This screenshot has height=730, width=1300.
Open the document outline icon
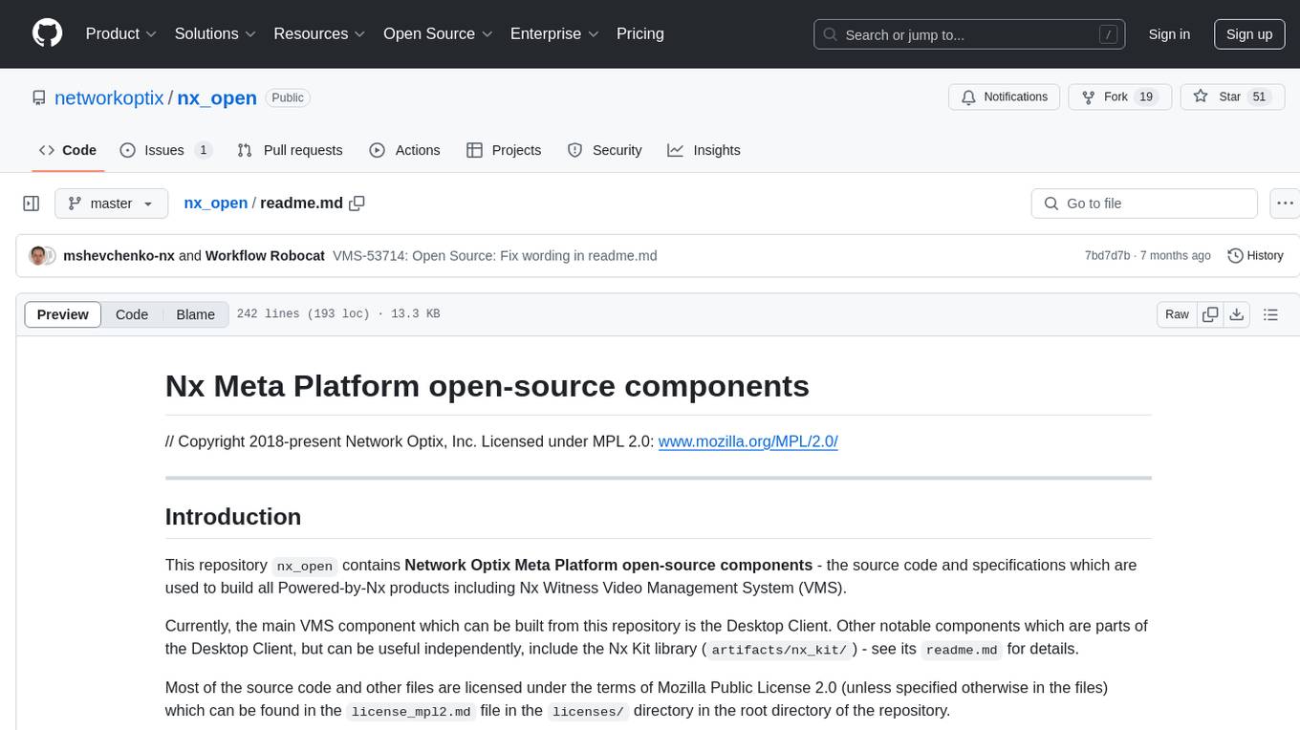pos(1270,314)
